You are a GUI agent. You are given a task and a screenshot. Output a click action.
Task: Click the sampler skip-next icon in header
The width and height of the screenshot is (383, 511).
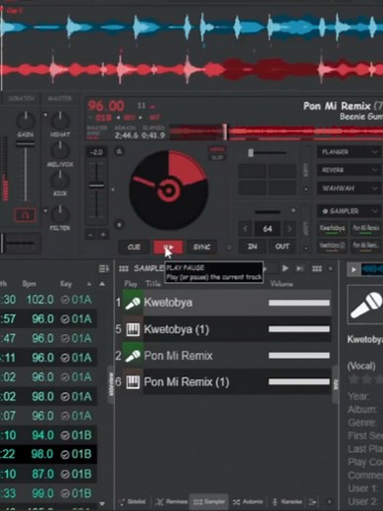coord(300,268)
